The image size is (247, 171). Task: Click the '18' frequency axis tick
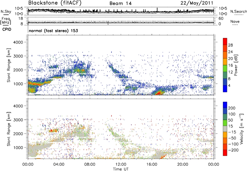20,19
